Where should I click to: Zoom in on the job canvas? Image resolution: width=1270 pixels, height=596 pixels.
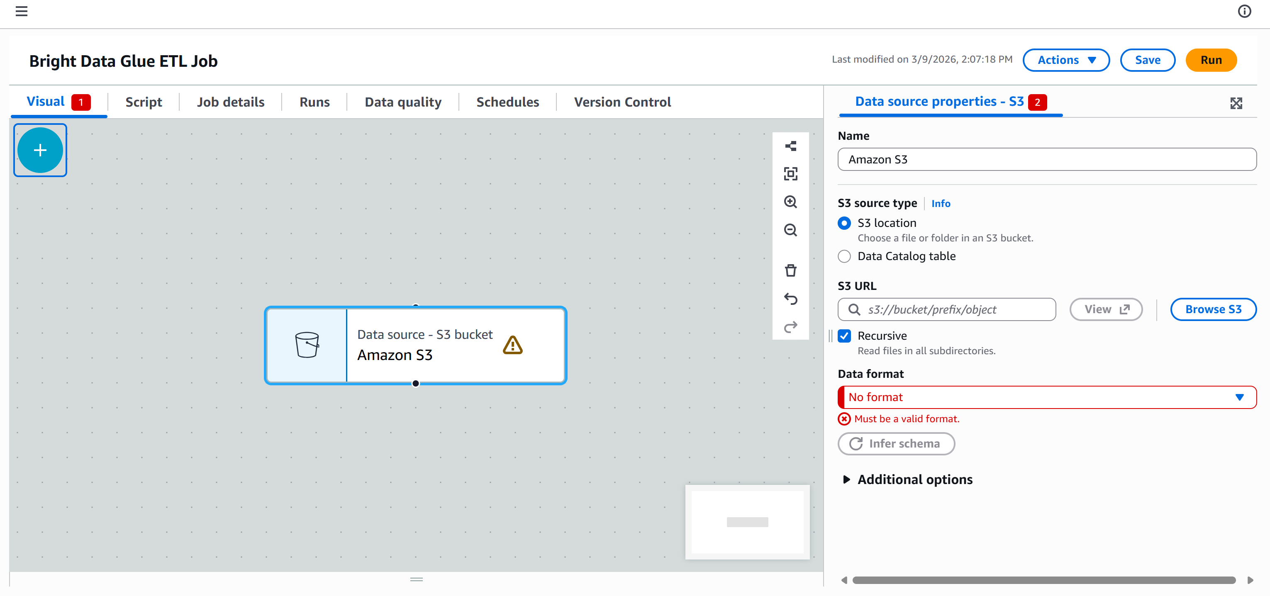pos(791,202)
